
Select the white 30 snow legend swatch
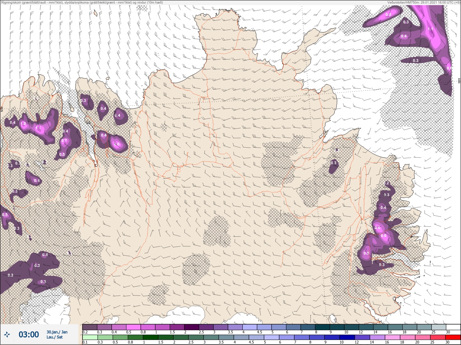point(453,327)
